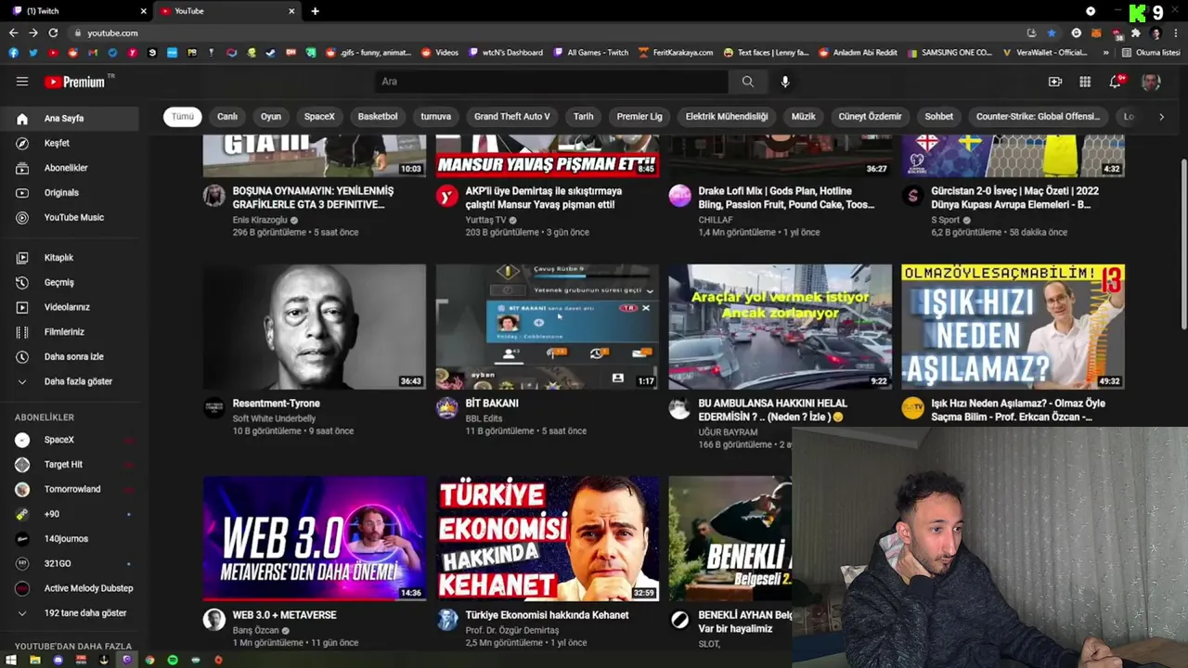Click the youtube.com address bar
This screenshot has height=668, width=1188.
[x=548, y=32]
